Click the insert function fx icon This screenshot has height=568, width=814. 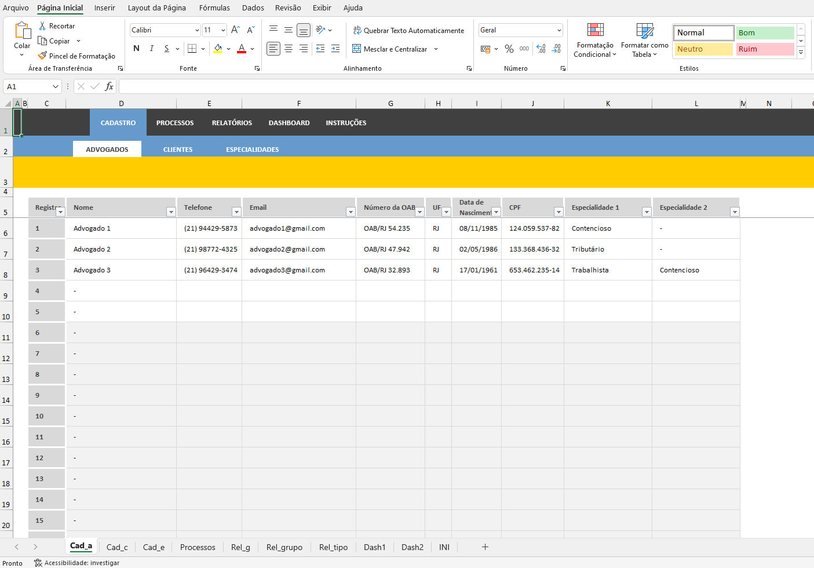click(x=109, y=86)
